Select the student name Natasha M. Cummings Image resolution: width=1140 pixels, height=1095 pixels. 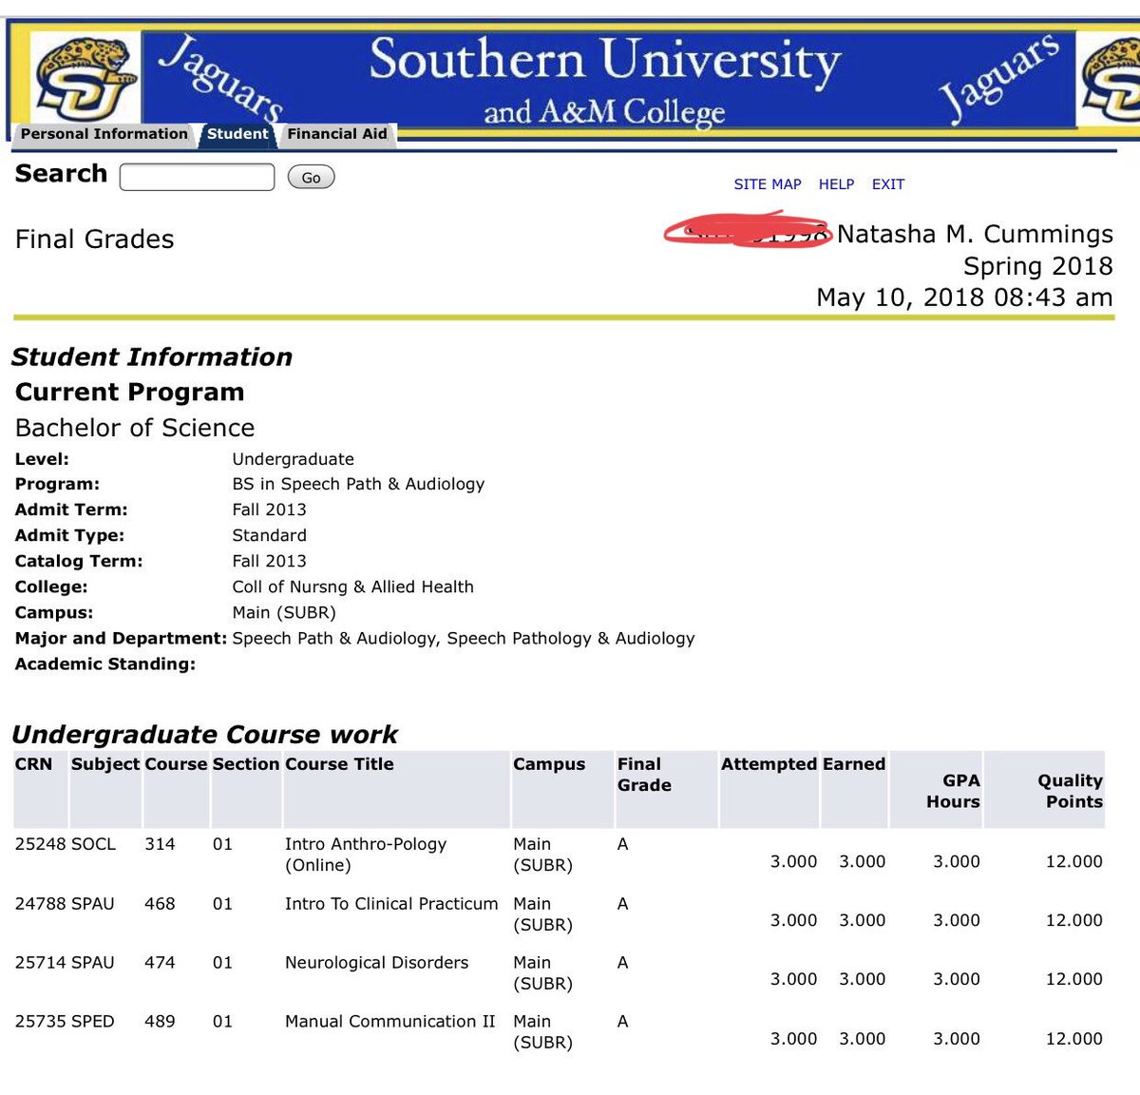pyautogui.click(x=975, y=234)
